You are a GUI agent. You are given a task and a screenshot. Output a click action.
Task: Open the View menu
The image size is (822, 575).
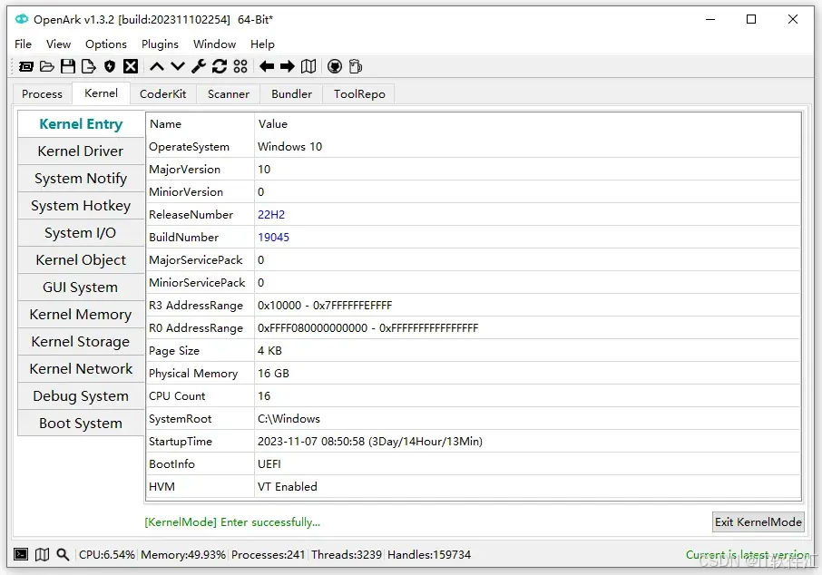click(58, 44)
